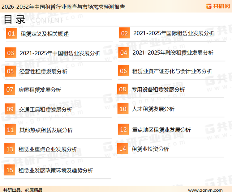The width and height of the screenshot is (232, 192).
Task: Click the report title 2026-2032年中国租赁行业调查与市场需求预测报告
Action: [x=63, y=7]
